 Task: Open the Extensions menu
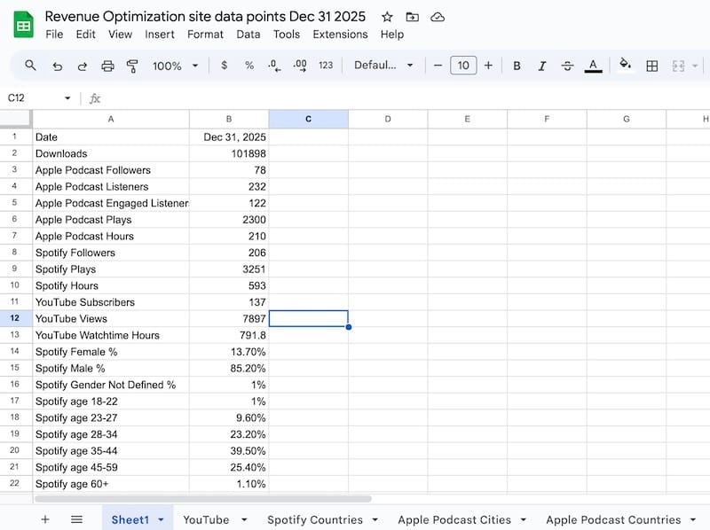click(x=340, y=35)
